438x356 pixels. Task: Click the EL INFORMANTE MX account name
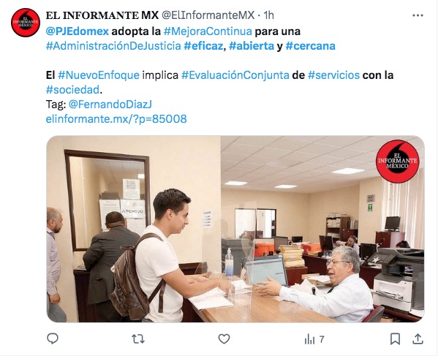[102, 15]
